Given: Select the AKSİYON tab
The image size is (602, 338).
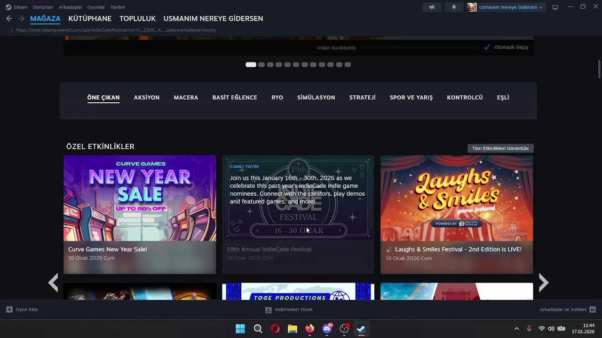Looking at the screenshot, I should tap(147, 97).
